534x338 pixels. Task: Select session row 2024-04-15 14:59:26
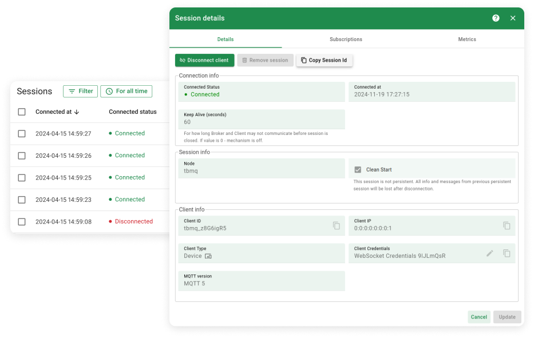[22, 156]
